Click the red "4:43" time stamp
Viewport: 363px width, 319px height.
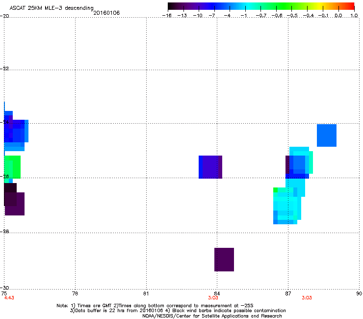[9, 298]
